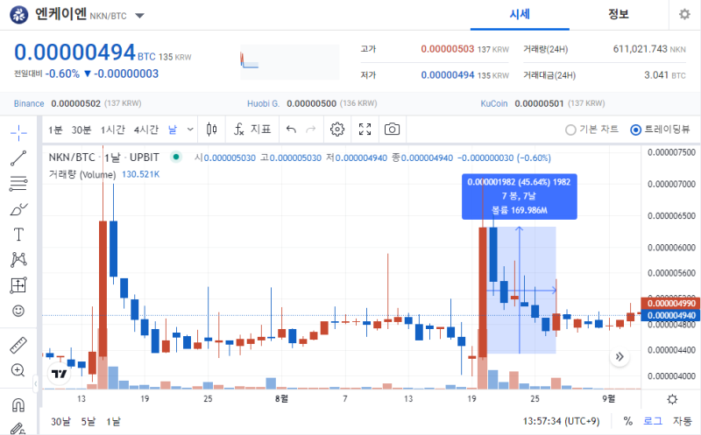Image resolution: width=701 pixels, height=435 pixels.
Task: Open chart settings gear in toolbar
Action: (x=337, y=130)
